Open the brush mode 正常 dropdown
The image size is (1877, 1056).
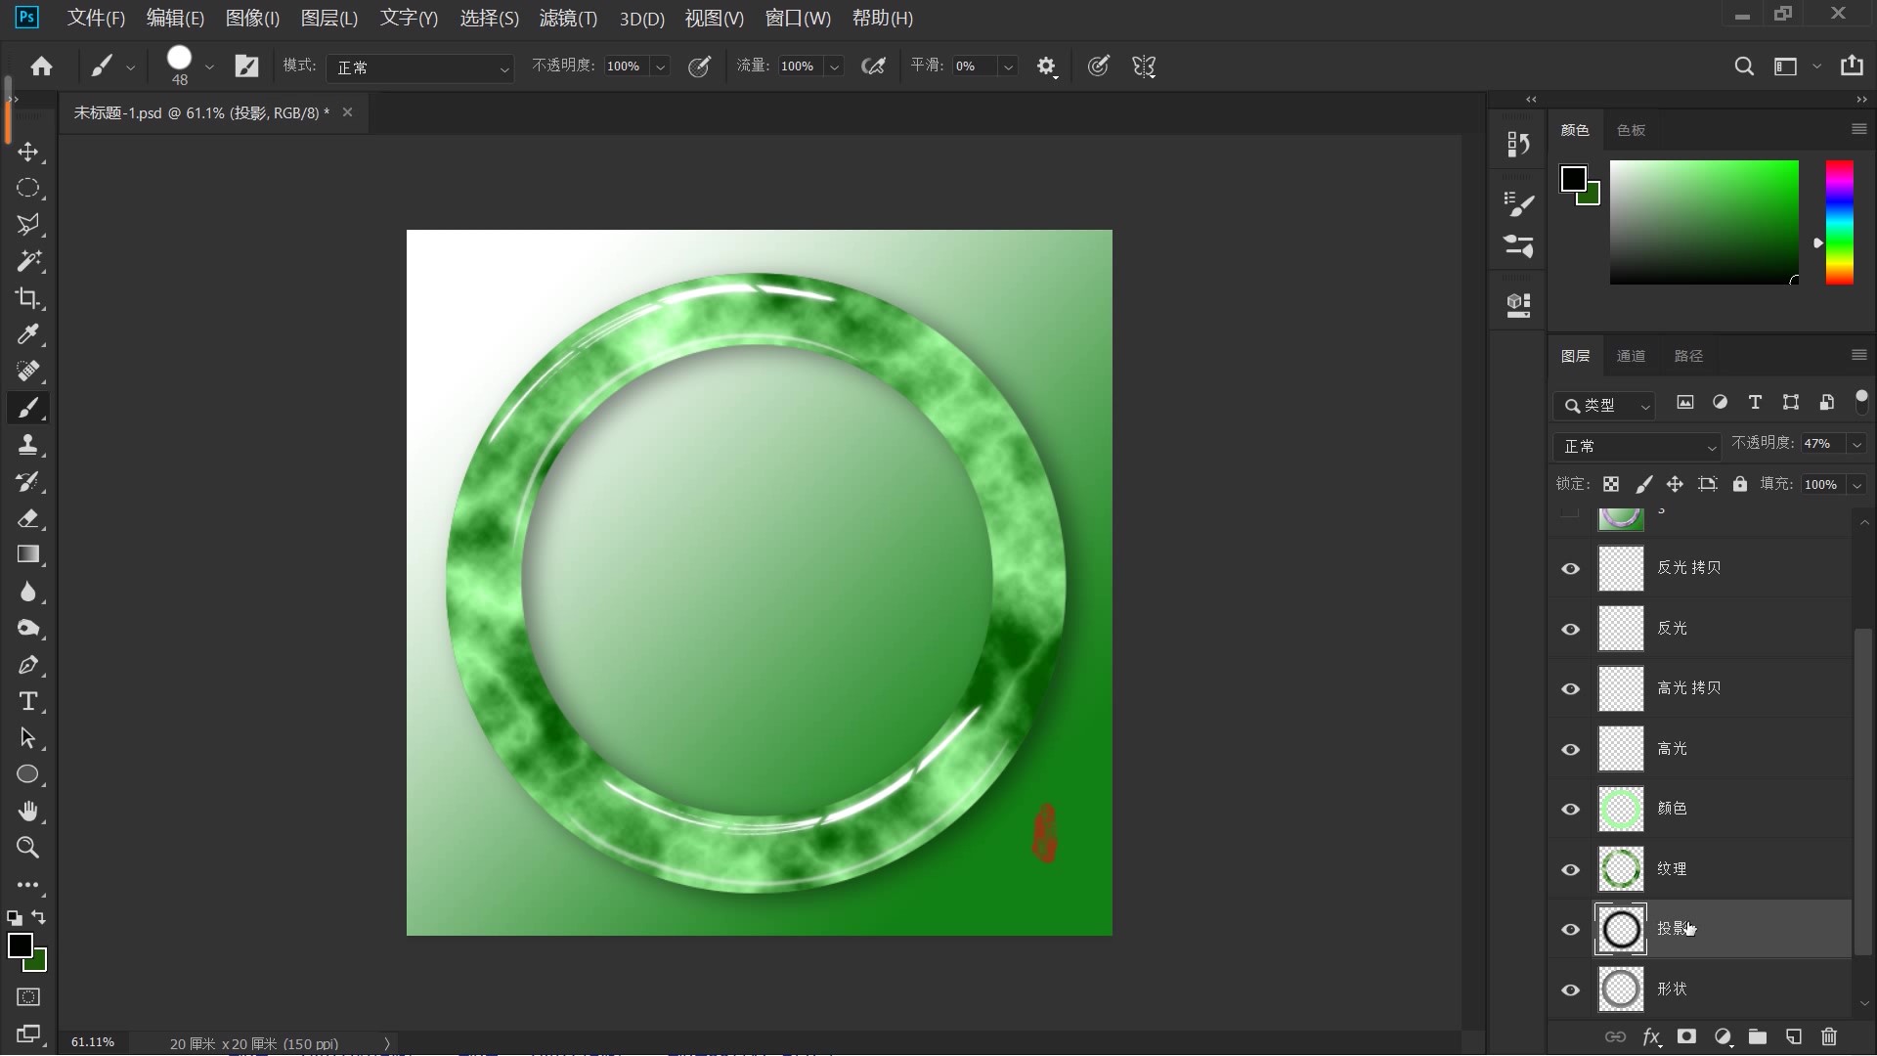pyautogui.click(x=420, y=67)
